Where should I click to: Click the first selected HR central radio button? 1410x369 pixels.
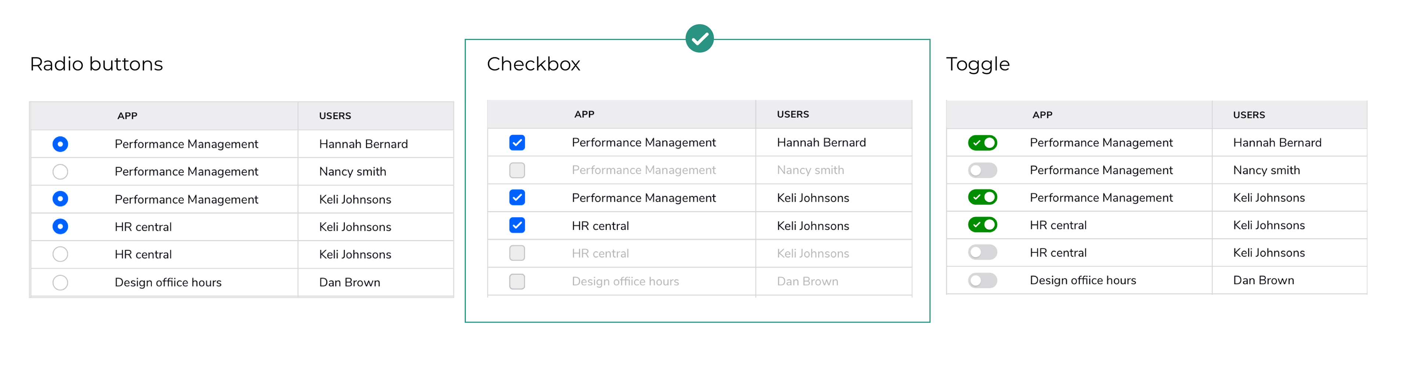[60, 227]
